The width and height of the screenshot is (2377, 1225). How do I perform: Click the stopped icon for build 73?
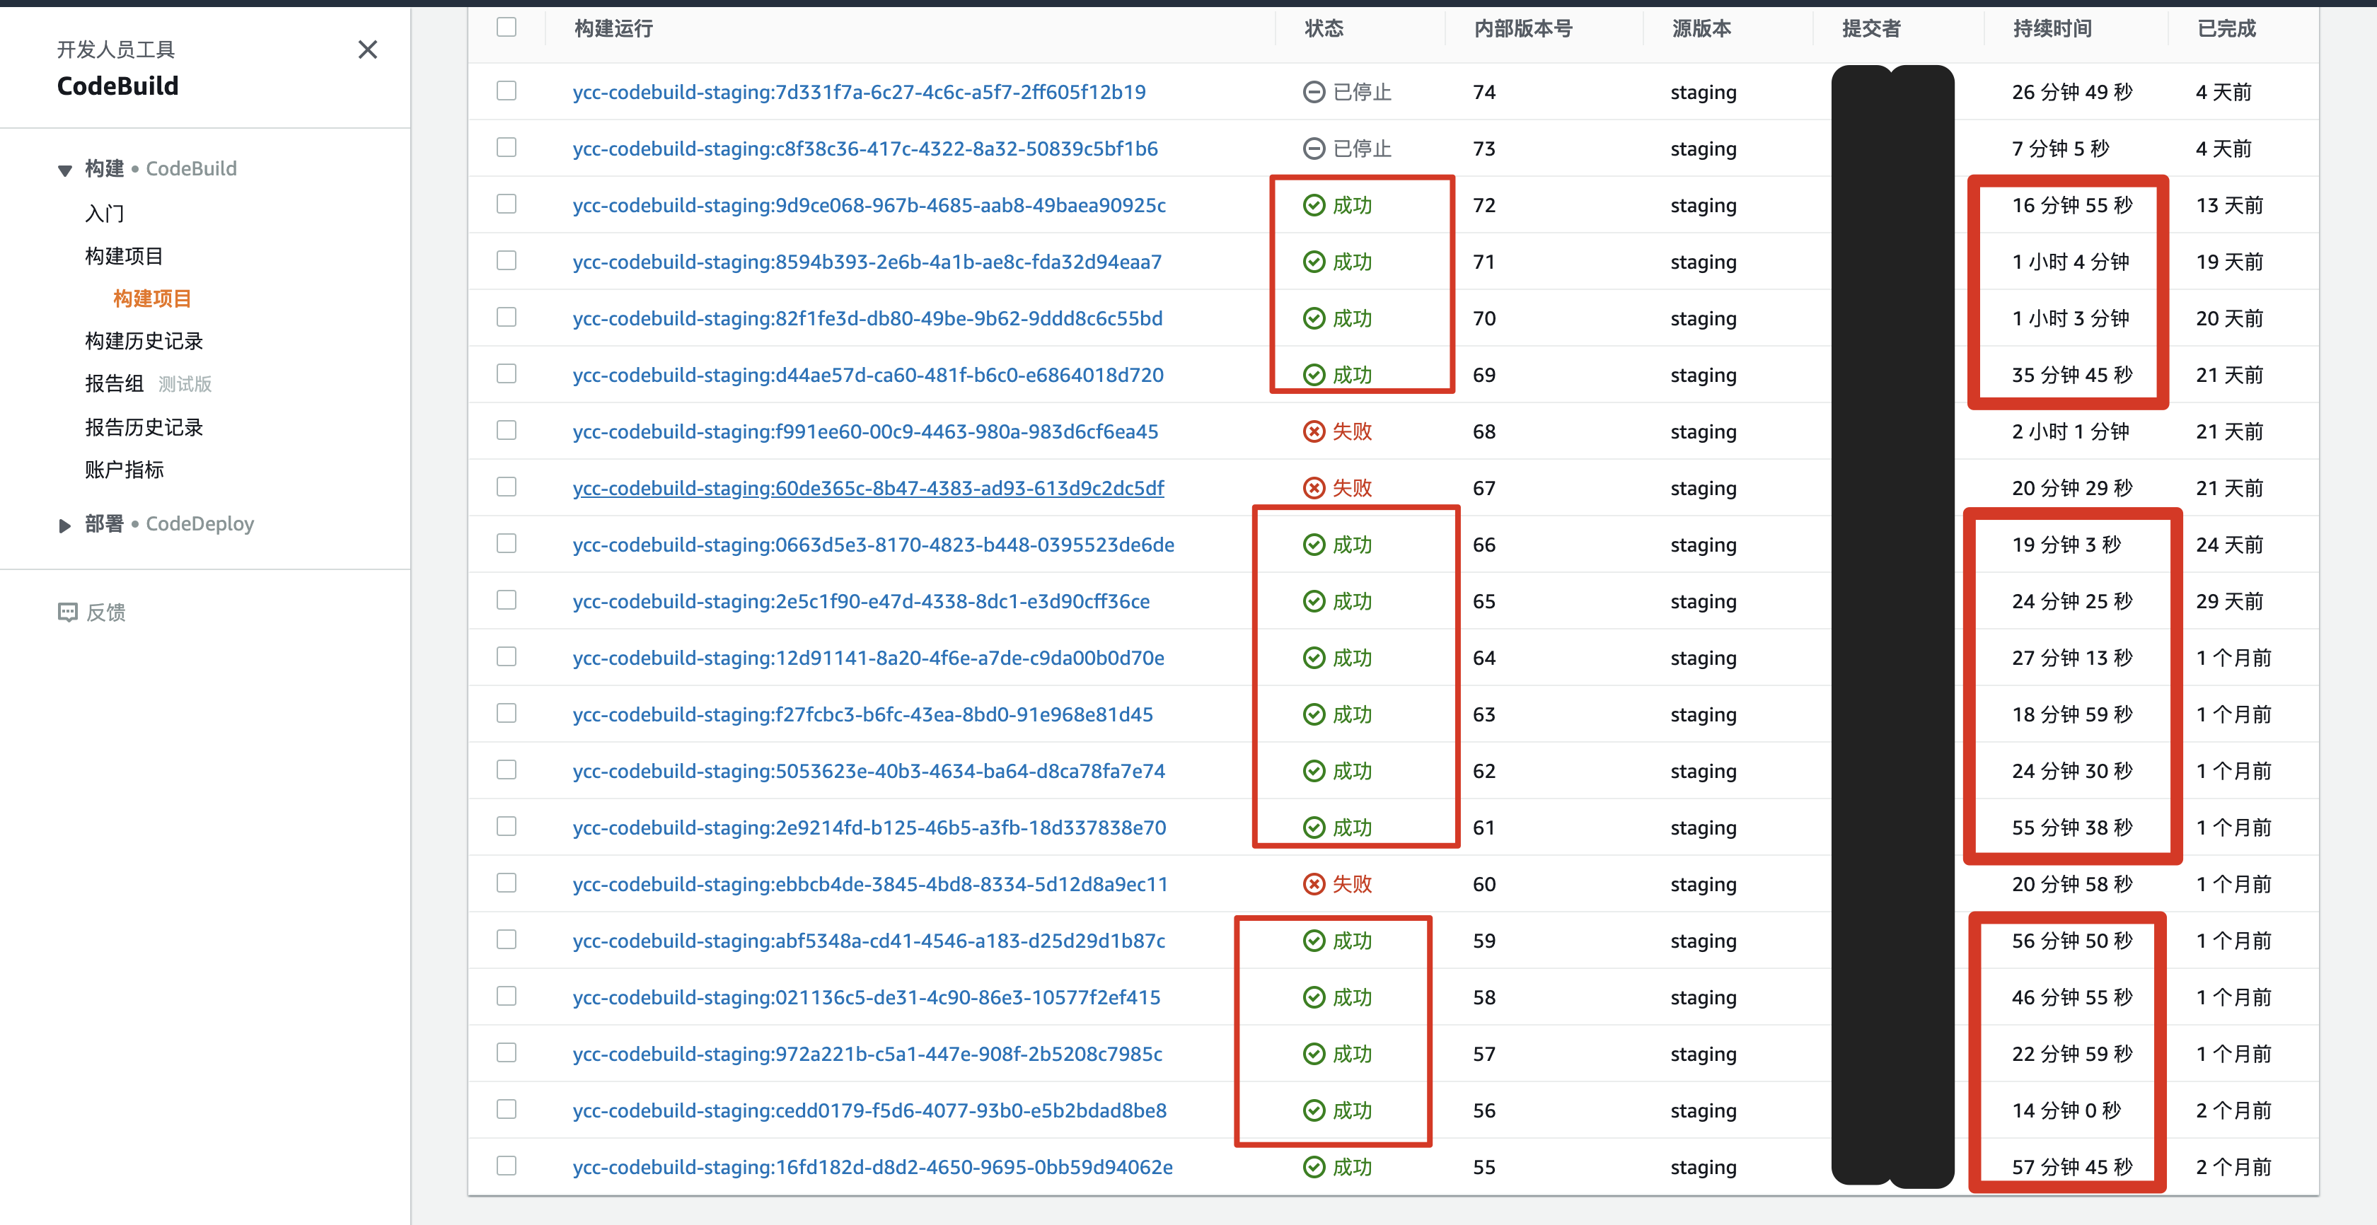click(1313, 149)
